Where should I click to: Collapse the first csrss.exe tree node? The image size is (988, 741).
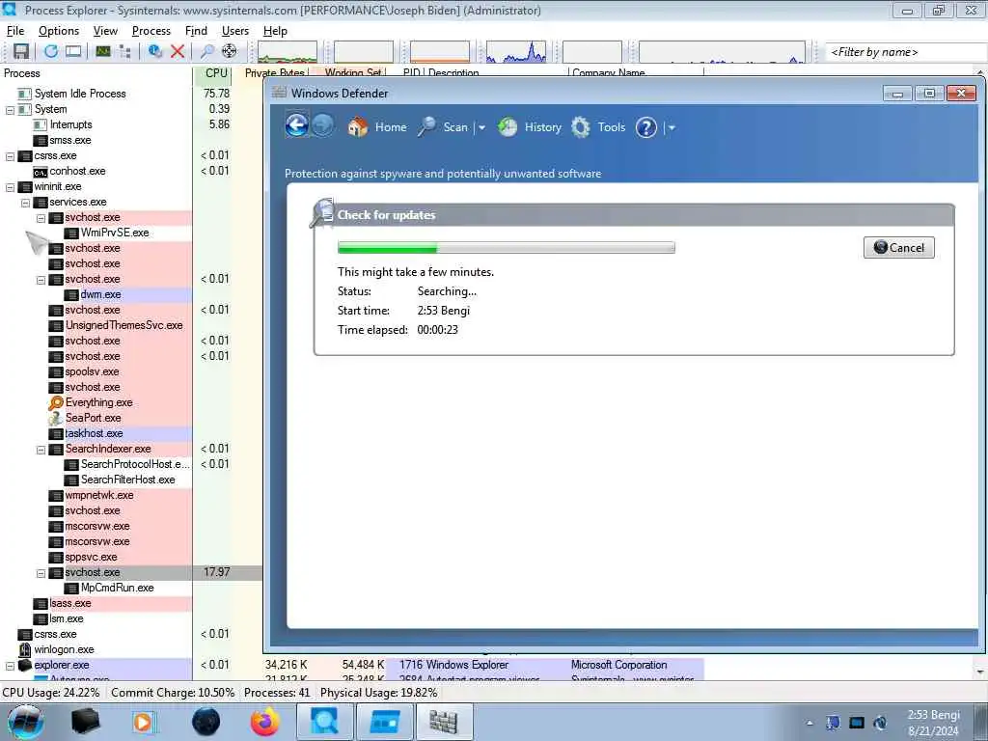[10, 156]
